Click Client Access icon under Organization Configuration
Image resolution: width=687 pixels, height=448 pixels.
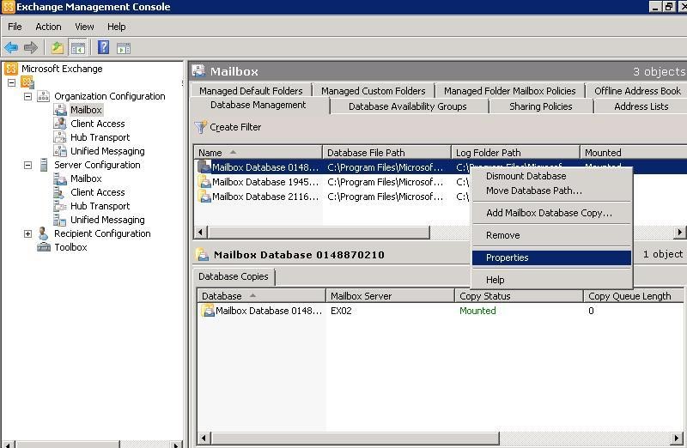click(59, 124)
